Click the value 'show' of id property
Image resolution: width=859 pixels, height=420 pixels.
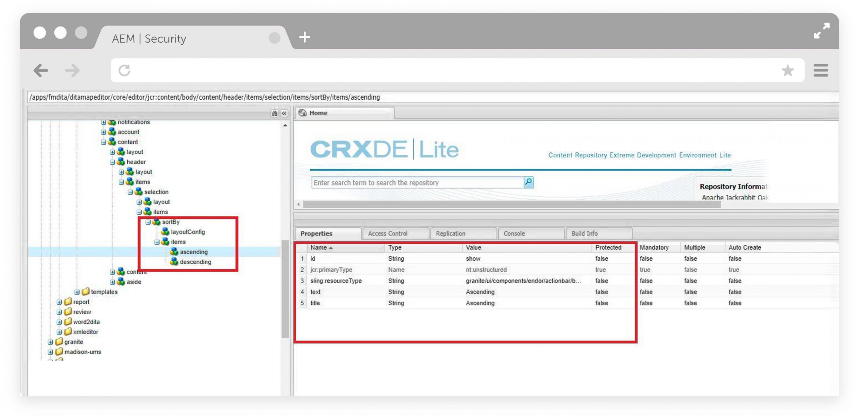click(473, 259)
